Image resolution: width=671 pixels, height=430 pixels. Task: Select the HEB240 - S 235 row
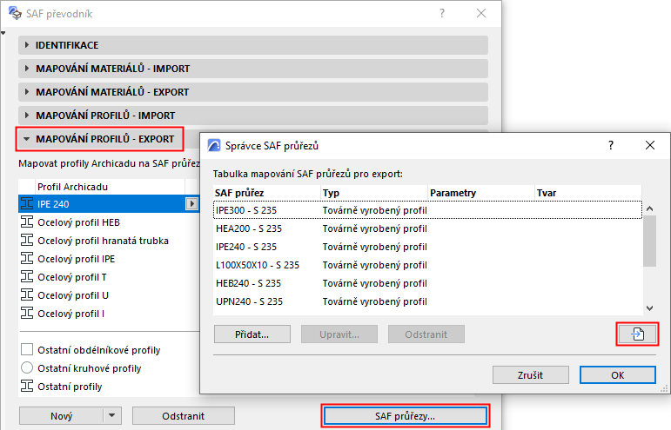[x=427, y=283]
